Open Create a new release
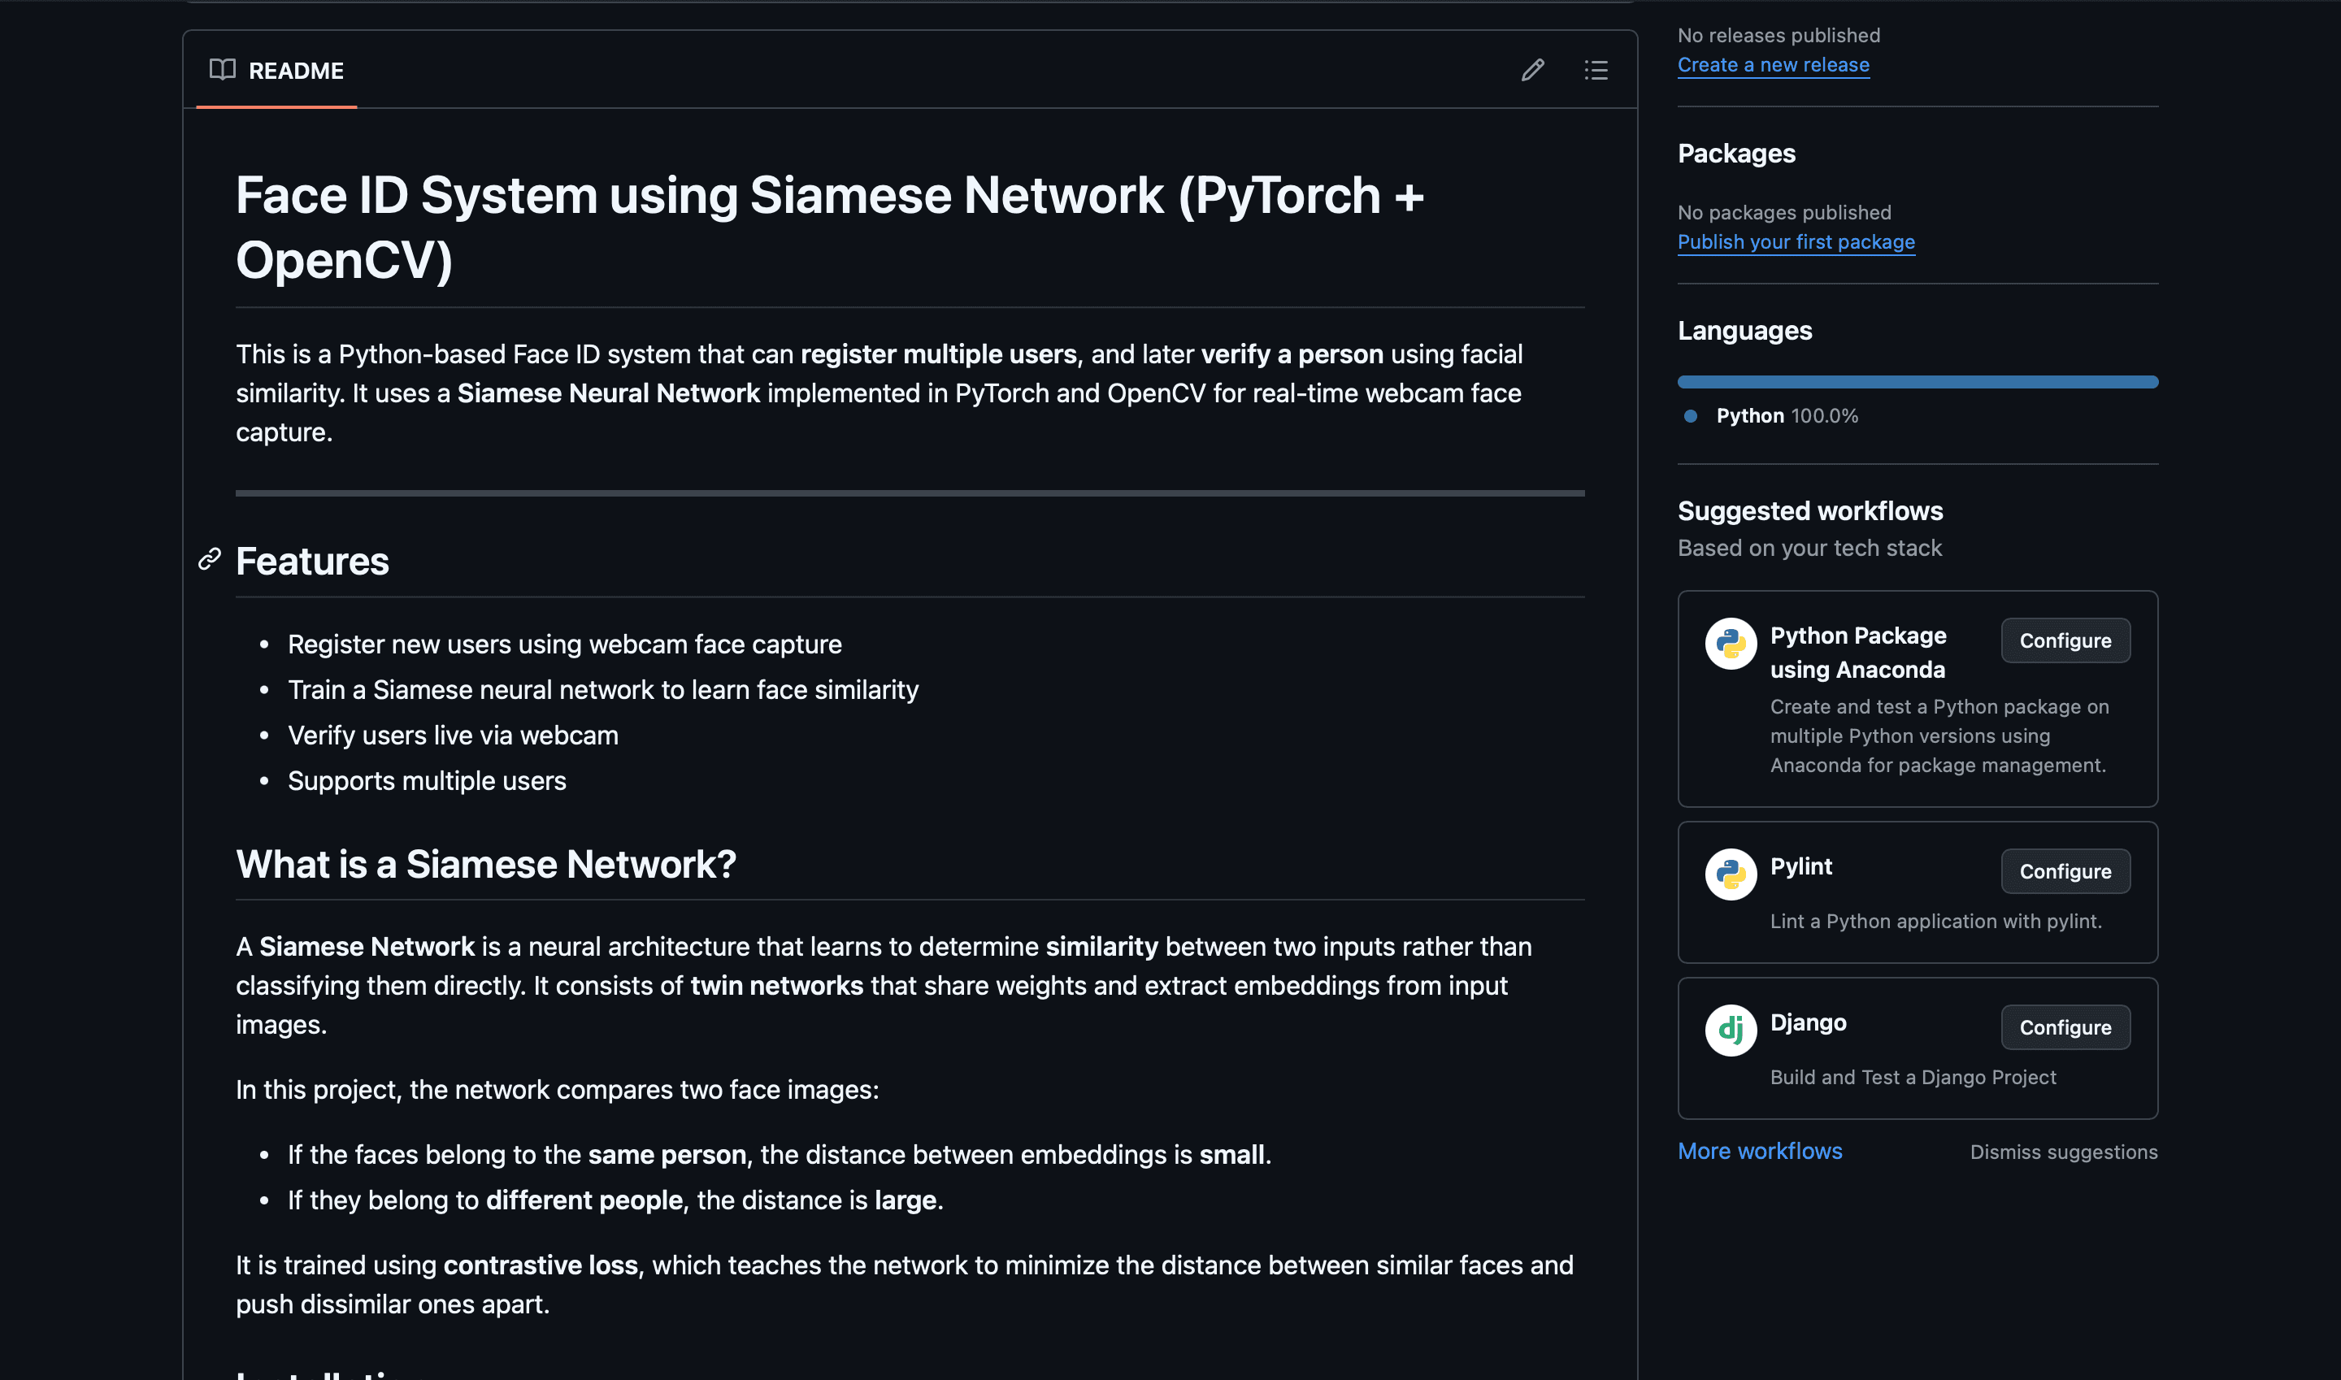This screenshot has height=1380, width=2341. coord(1773,64)
